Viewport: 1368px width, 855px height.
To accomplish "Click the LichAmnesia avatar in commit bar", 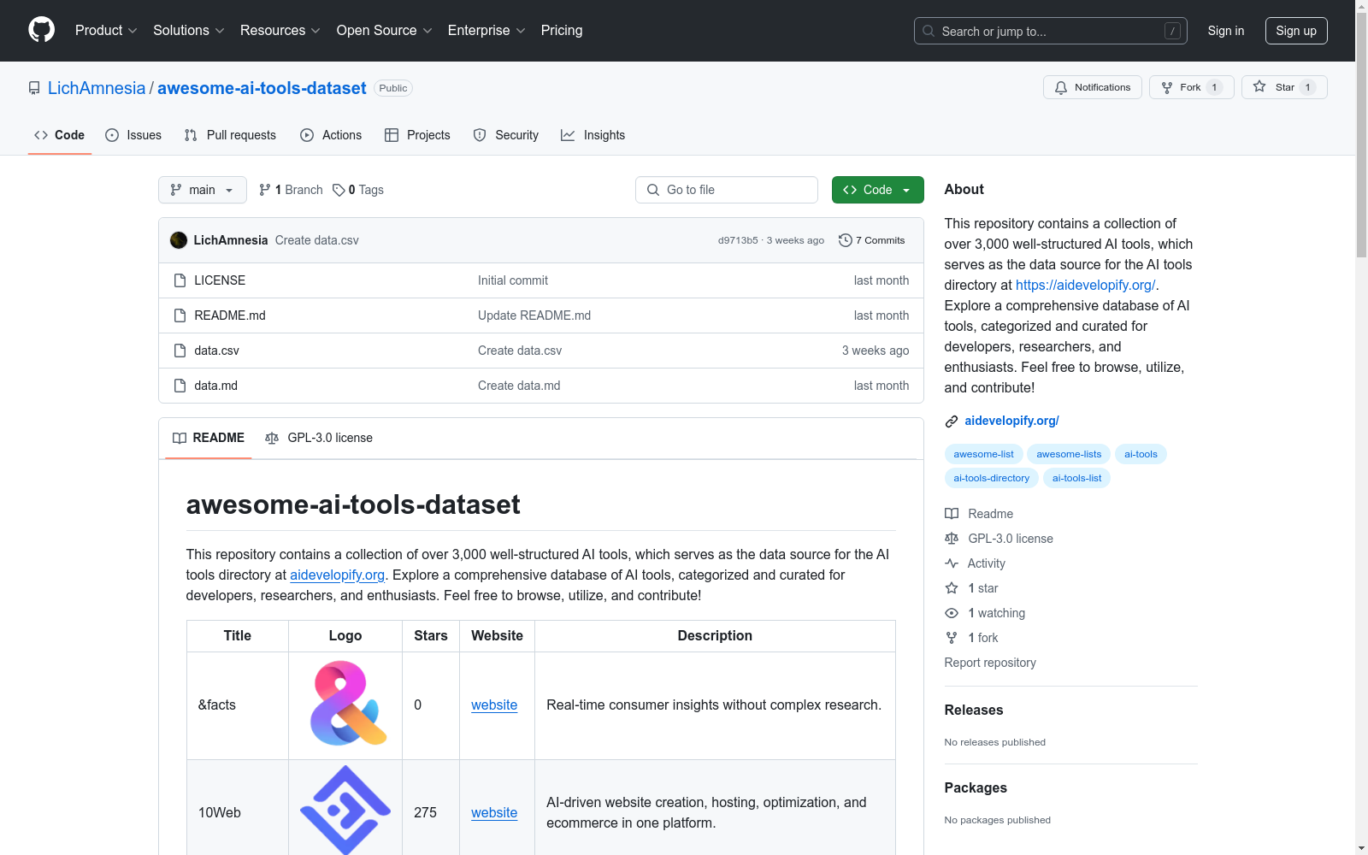I will [x=179, y=240].
